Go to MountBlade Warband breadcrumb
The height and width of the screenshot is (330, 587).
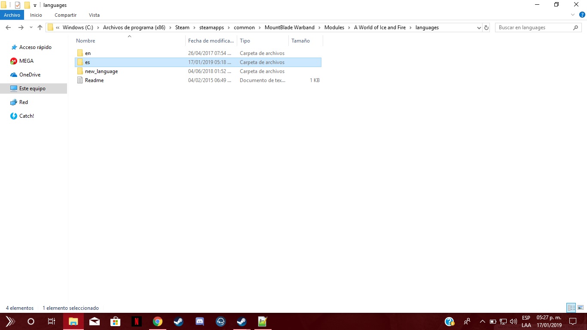click(x=290, y=27)
